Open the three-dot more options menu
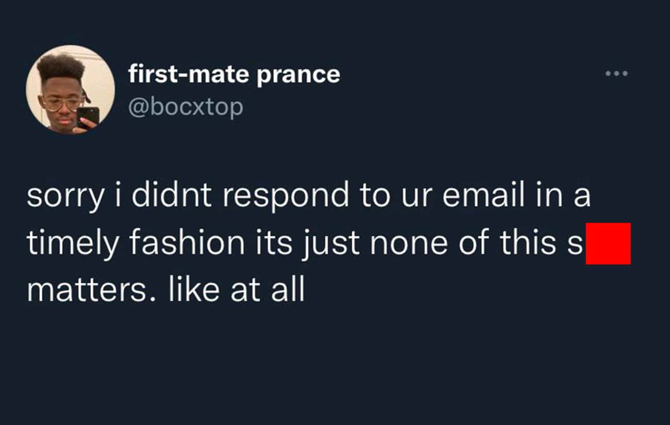Image resolution: width=670 pixels, height=425 pixels. click(x=616, y=74)
